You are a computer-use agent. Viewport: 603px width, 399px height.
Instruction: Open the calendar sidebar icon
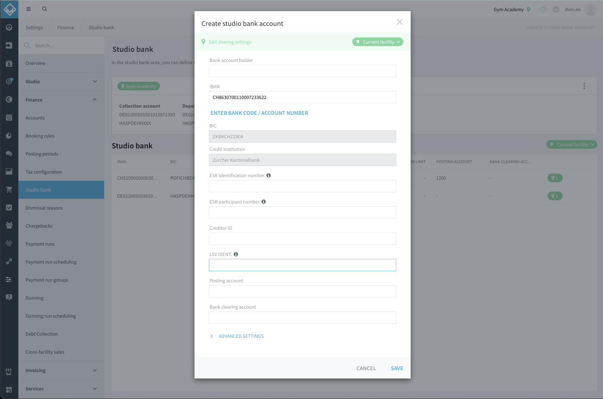click(x=9, y=117)
